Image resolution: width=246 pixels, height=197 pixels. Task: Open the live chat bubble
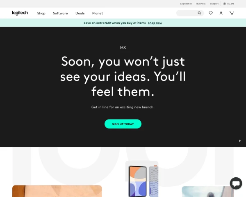236,183
